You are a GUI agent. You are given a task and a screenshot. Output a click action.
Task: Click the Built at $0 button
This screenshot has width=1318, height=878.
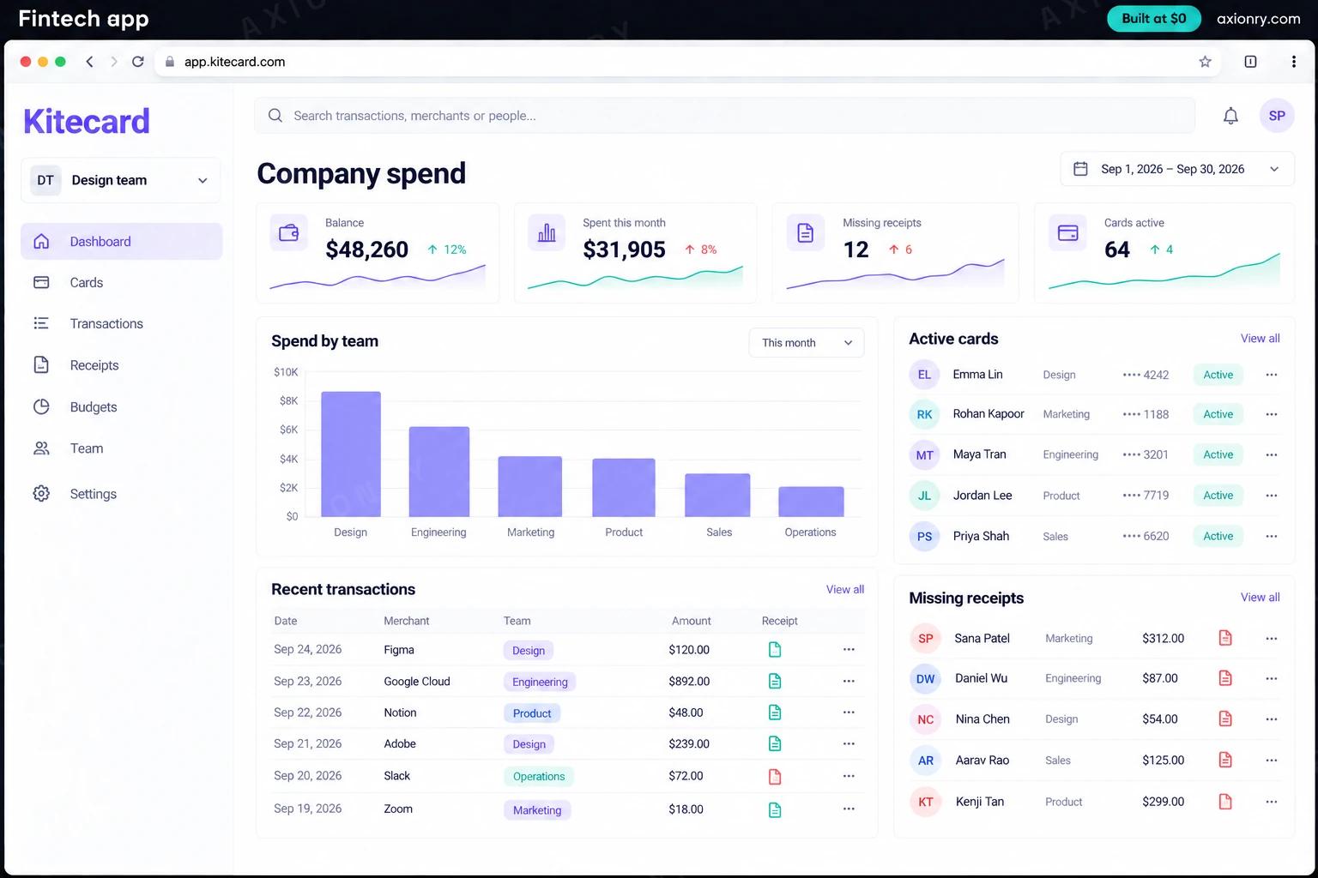pyautogui.click(x=1153, y=19)
